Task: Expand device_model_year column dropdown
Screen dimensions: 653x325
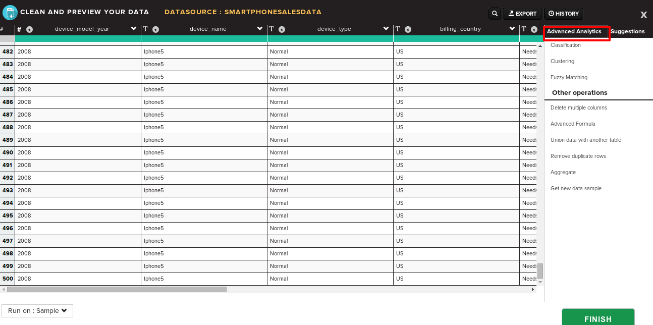Action: pyautogui.click(x=134, y=29)
